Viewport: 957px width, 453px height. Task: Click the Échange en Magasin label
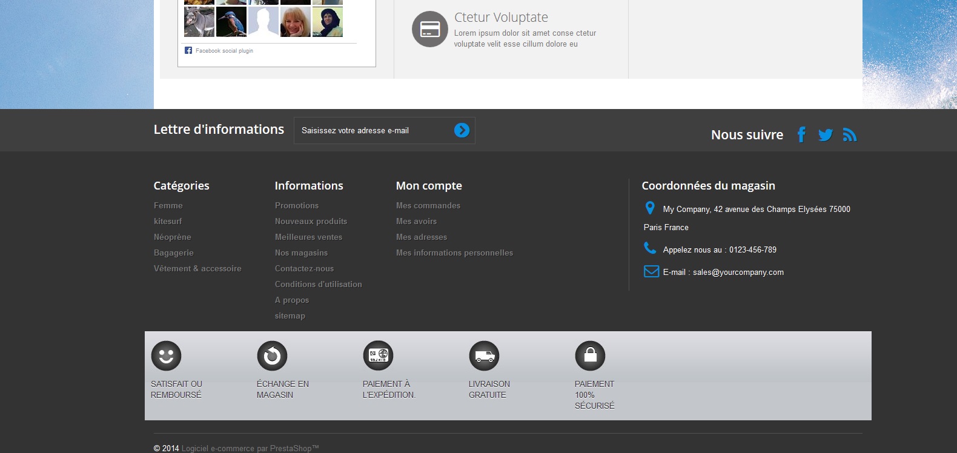(x=283, y=389)
